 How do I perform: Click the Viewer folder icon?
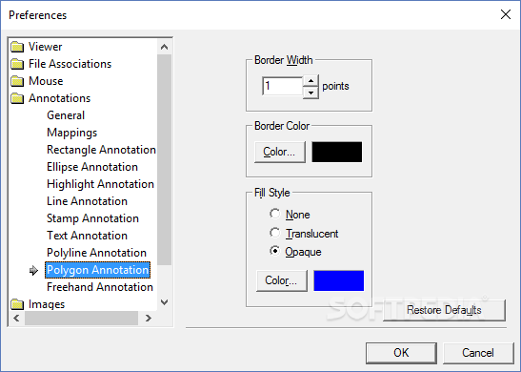point(17,47)
